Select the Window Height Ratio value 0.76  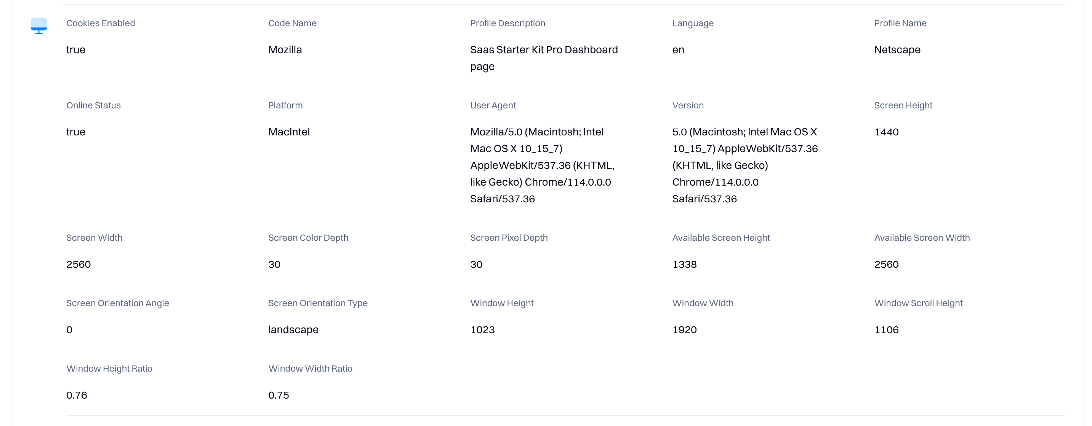click(x=76, y=396)
